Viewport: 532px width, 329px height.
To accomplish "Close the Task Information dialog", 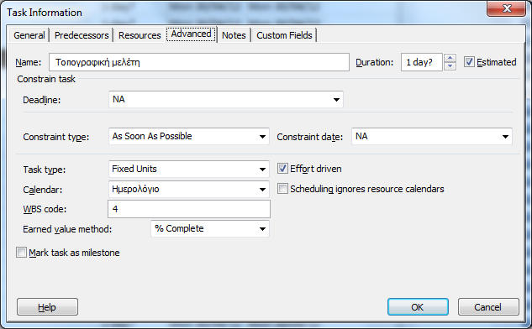I will pyautogui.click(x=506, y=8).
